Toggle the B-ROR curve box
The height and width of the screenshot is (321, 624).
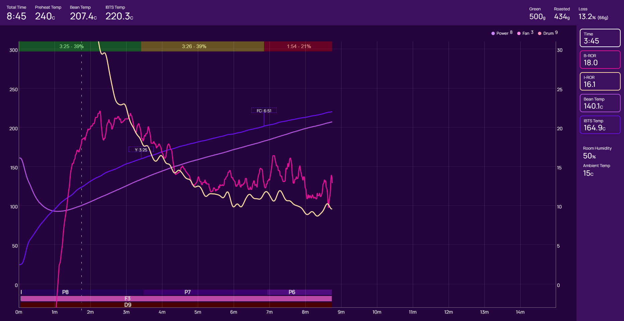coord(600,60)
